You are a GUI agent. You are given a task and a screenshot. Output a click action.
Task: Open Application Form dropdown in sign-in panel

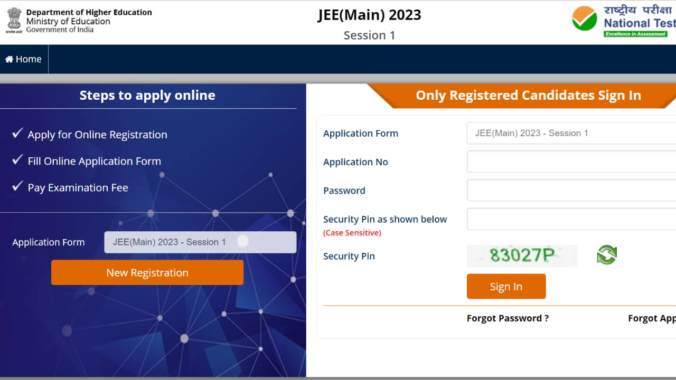571,133
